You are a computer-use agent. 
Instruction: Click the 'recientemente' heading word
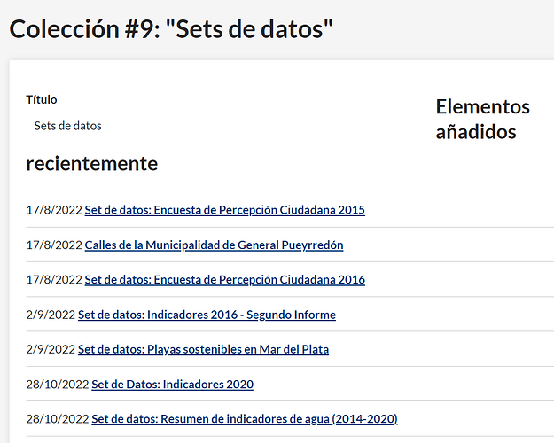[92, 164]
